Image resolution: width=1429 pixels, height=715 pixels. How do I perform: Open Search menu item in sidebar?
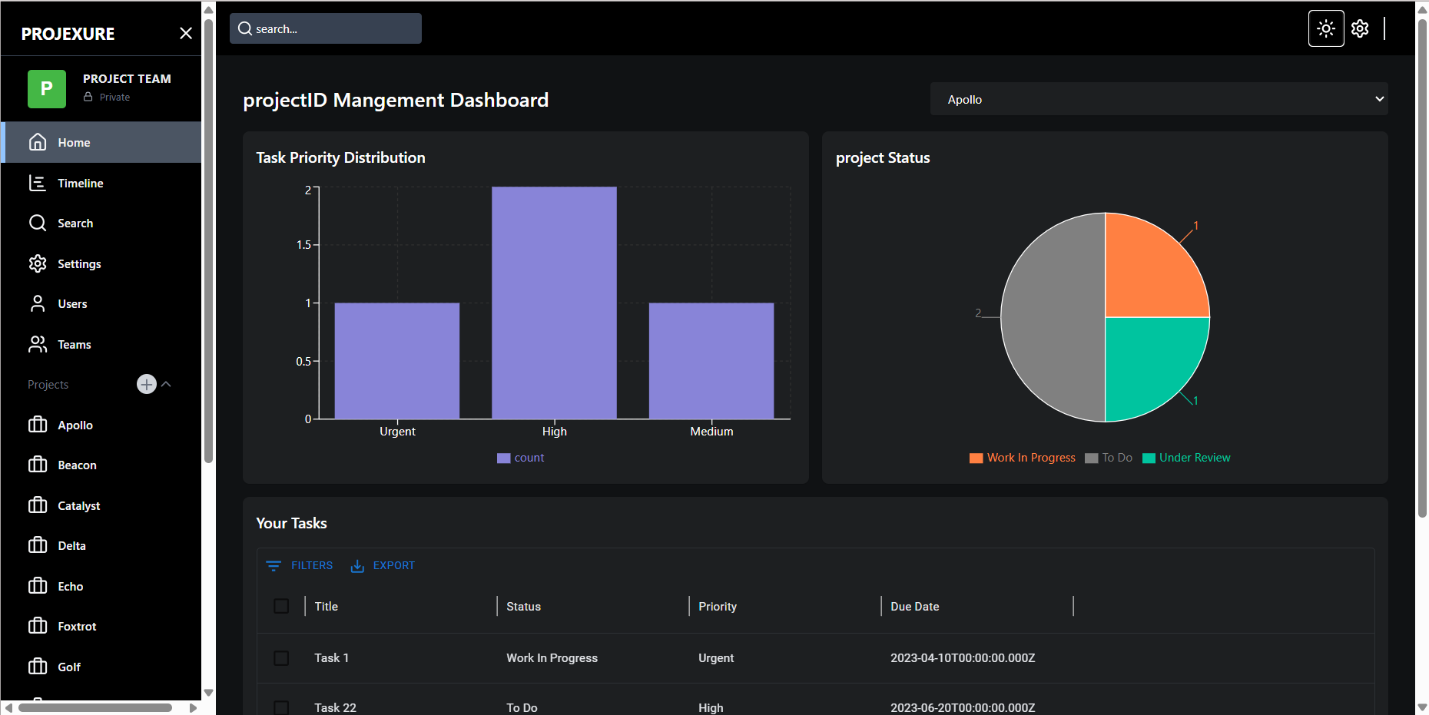101,223
